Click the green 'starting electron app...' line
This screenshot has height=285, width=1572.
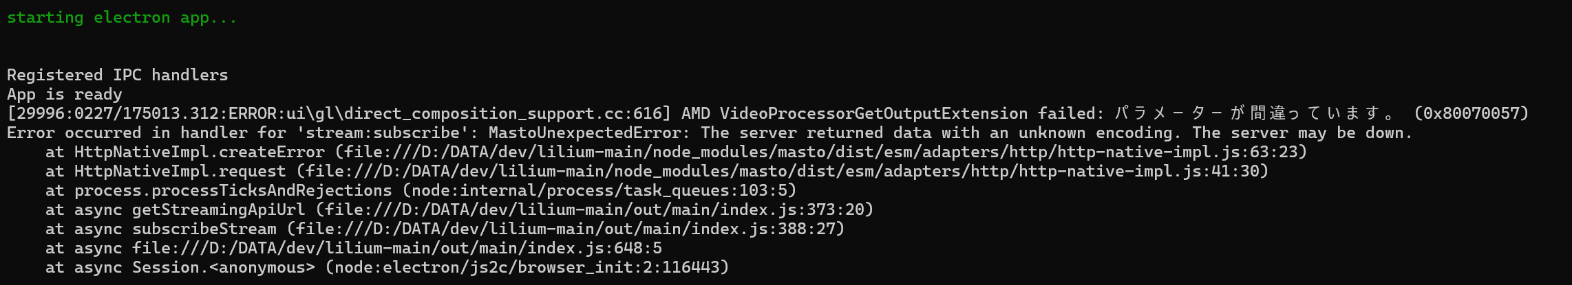(122, 18)
